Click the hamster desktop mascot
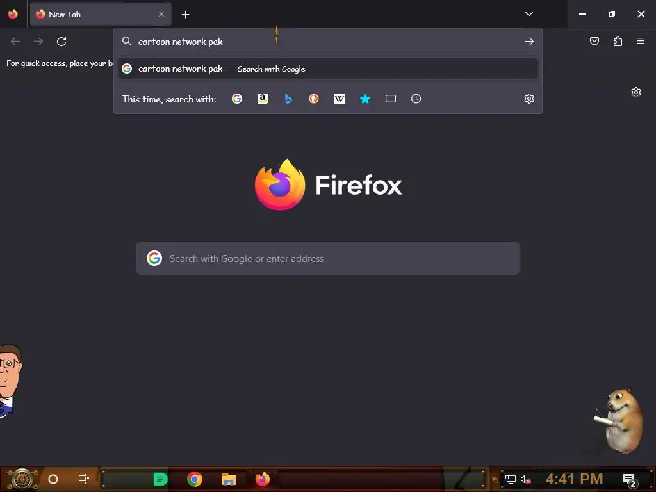656x492 pixels. click(619, 420)
